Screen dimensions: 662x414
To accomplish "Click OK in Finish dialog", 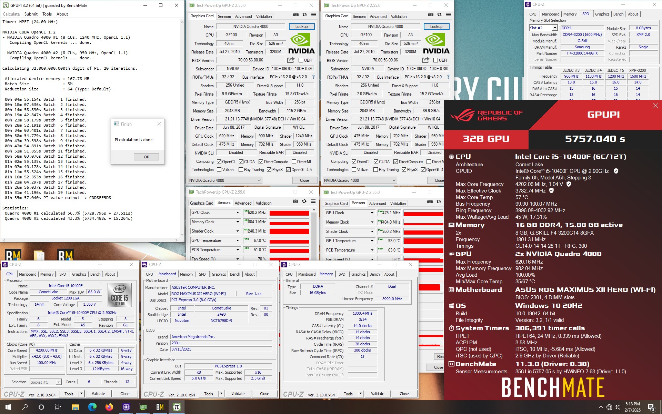I will click(x=146, y=157).
